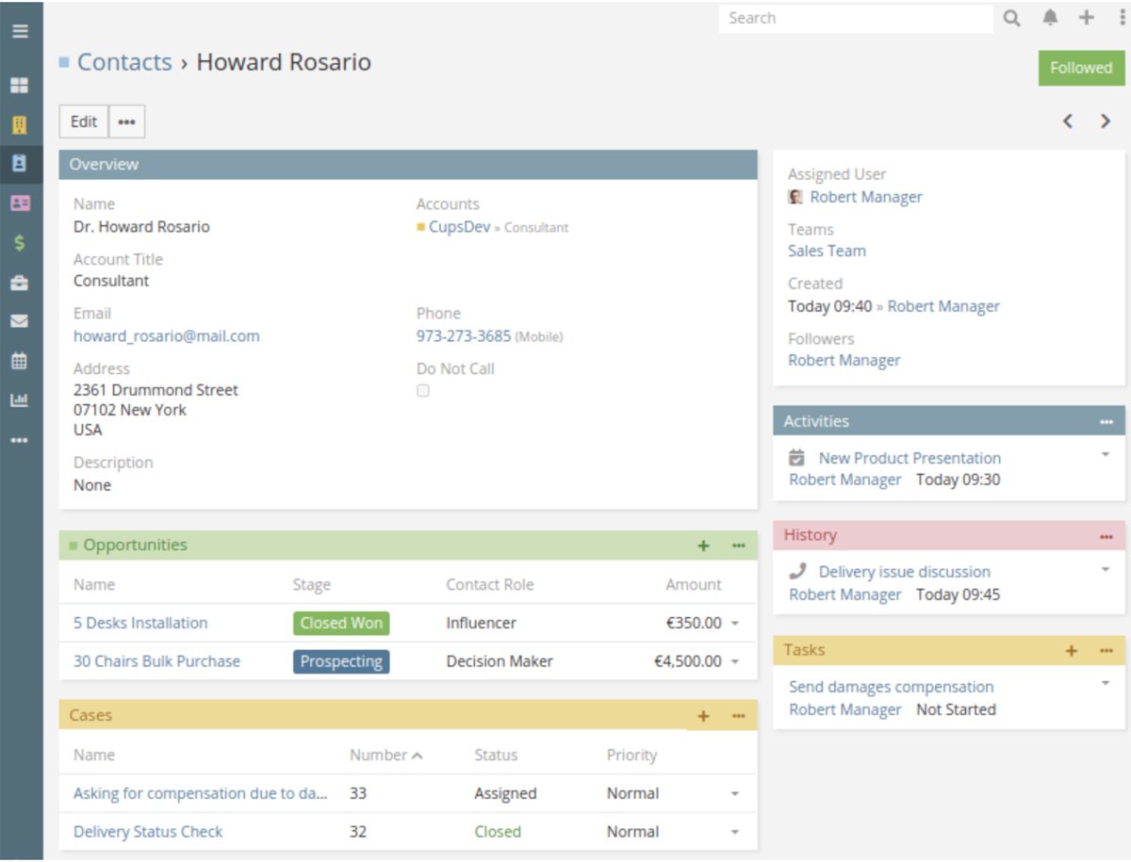Click the Edit button
The image size is (1131, 862).
[x=83, y=122]
